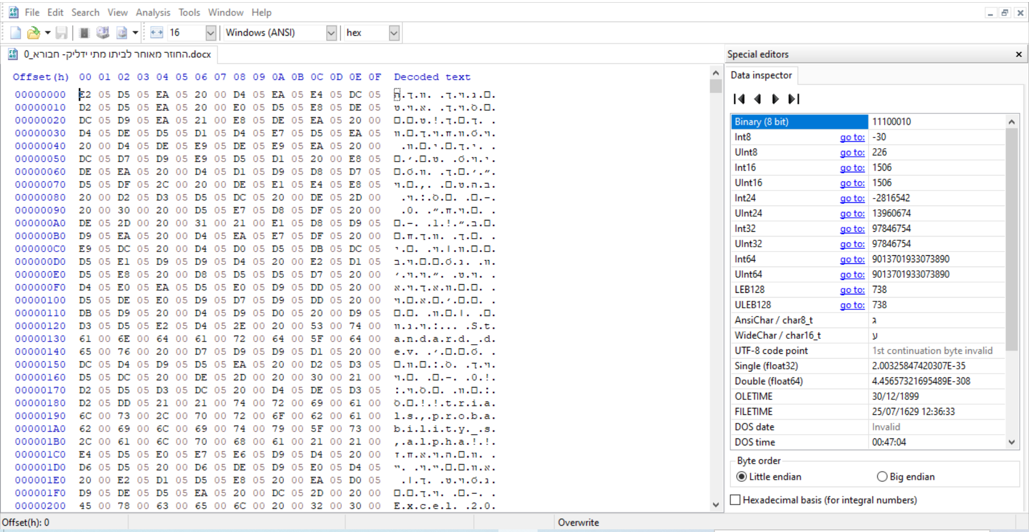
Task: Open the bytes per row dropdown showing 16
Action: [211, 33]
